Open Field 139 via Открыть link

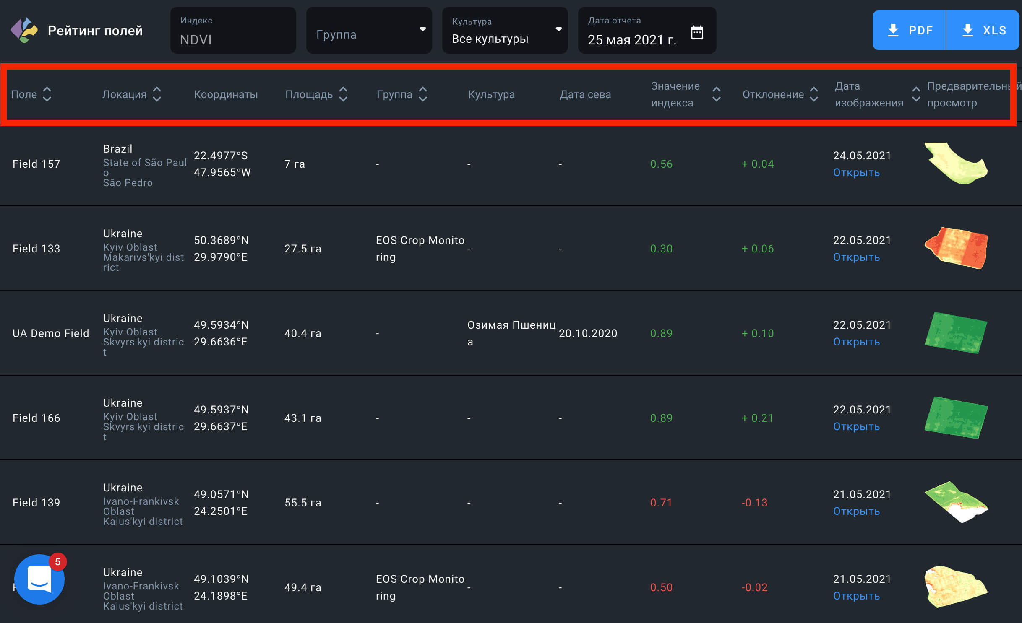856,511
